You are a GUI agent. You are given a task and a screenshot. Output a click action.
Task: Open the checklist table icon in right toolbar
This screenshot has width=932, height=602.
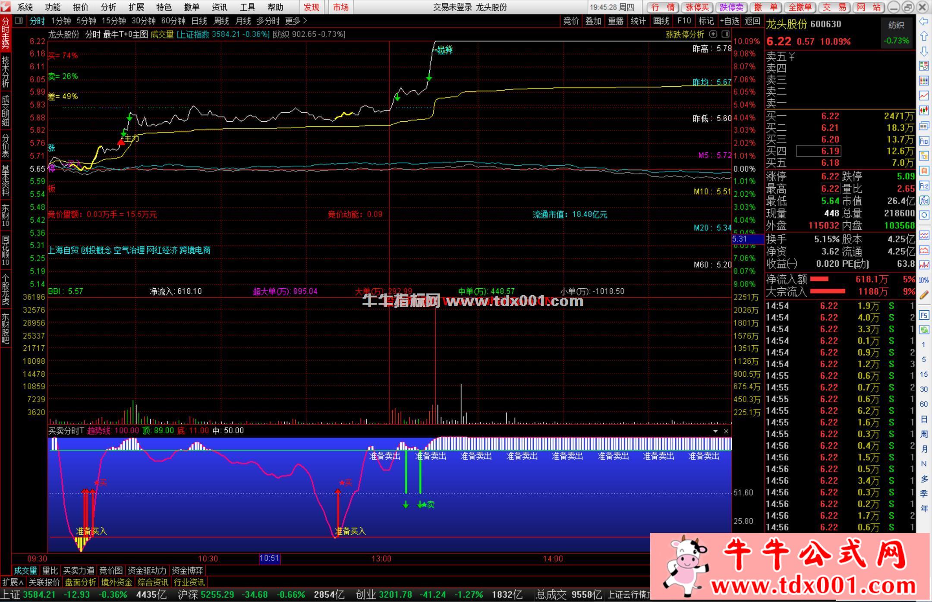[924, 66]
